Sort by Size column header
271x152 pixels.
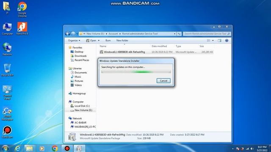202,46
